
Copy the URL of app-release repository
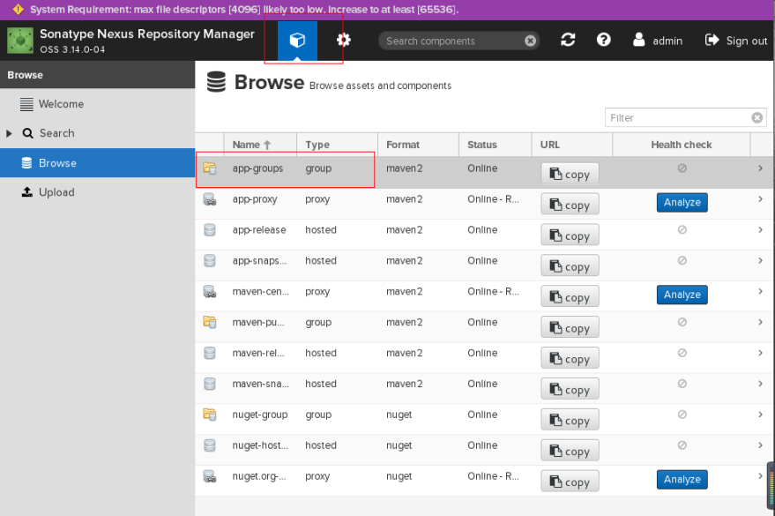[569, 235]
